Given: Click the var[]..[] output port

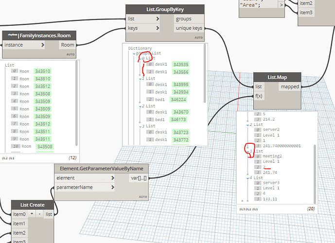Looking at the screenshot, I should [139, 178].
